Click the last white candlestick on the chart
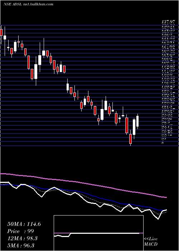 [137, 121]
